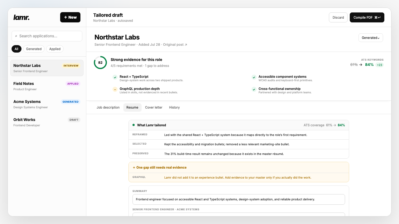
Task: Click the Tailored draft title
Action: [x=108, y=15]
